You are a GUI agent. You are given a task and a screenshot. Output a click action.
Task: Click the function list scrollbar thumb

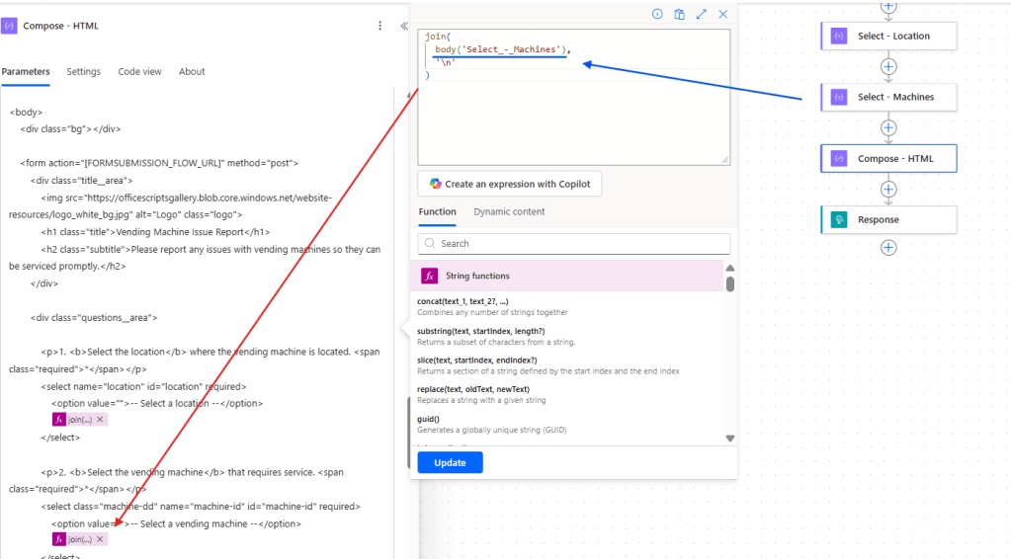tap(730, 284)
